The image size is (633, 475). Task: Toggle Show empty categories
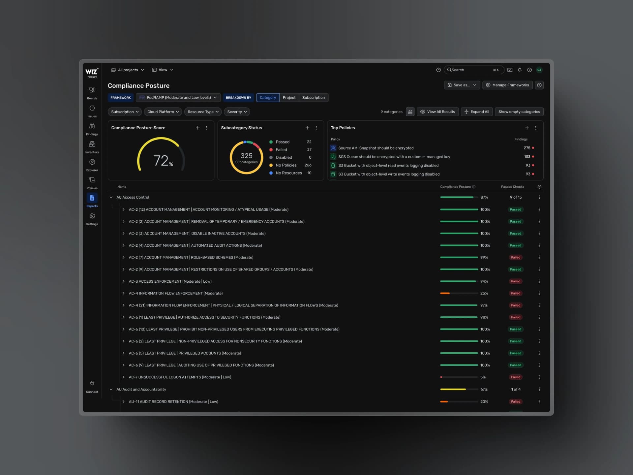[519, 112]
